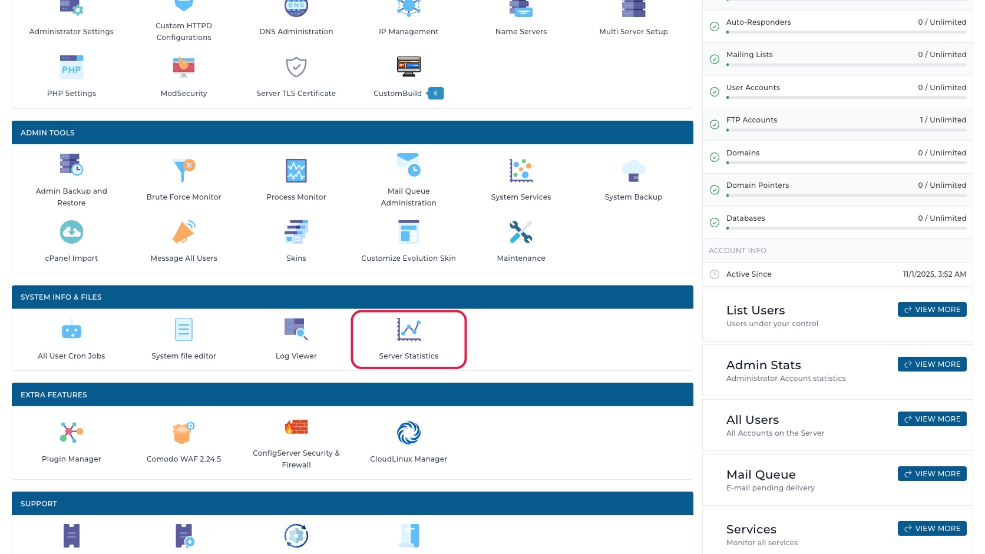Image resolution: width=985 pixels, height=554 pixels.
Task: Click View More for Admin Stats
Action: [932, 364]
